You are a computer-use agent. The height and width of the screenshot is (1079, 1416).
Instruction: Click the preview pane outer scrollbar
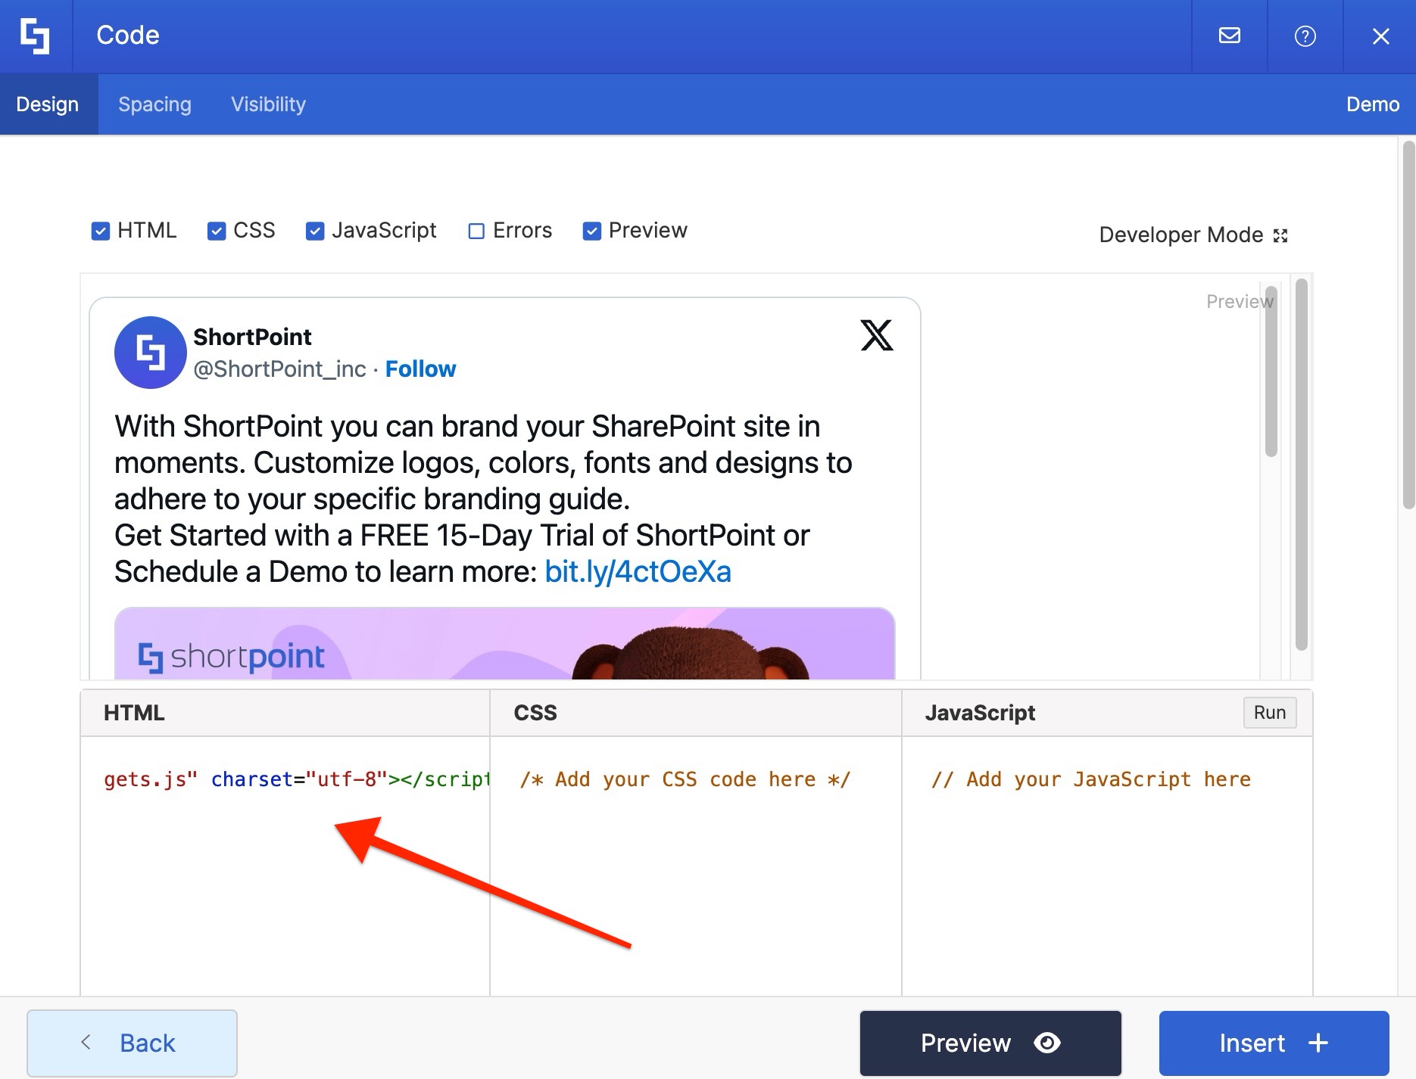click(x=1301, y=465)
